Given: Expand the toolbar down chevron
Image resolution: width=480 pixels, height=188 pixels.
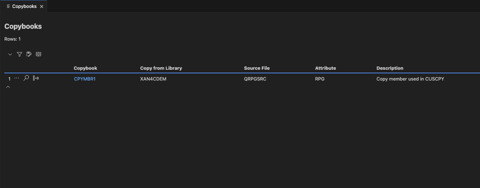Looking at the screenshot, I should [10, 54].
